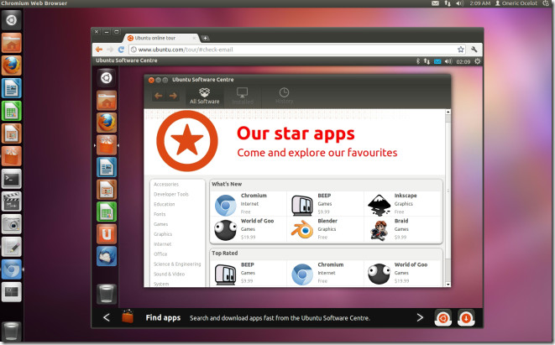This screenshot has height=345, width=555.
Task: Click the Our star apps banner
Action: (x=295, y=142)
